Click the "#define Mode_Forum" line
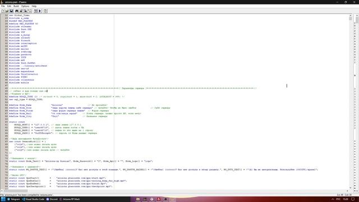 click(59, 111)
